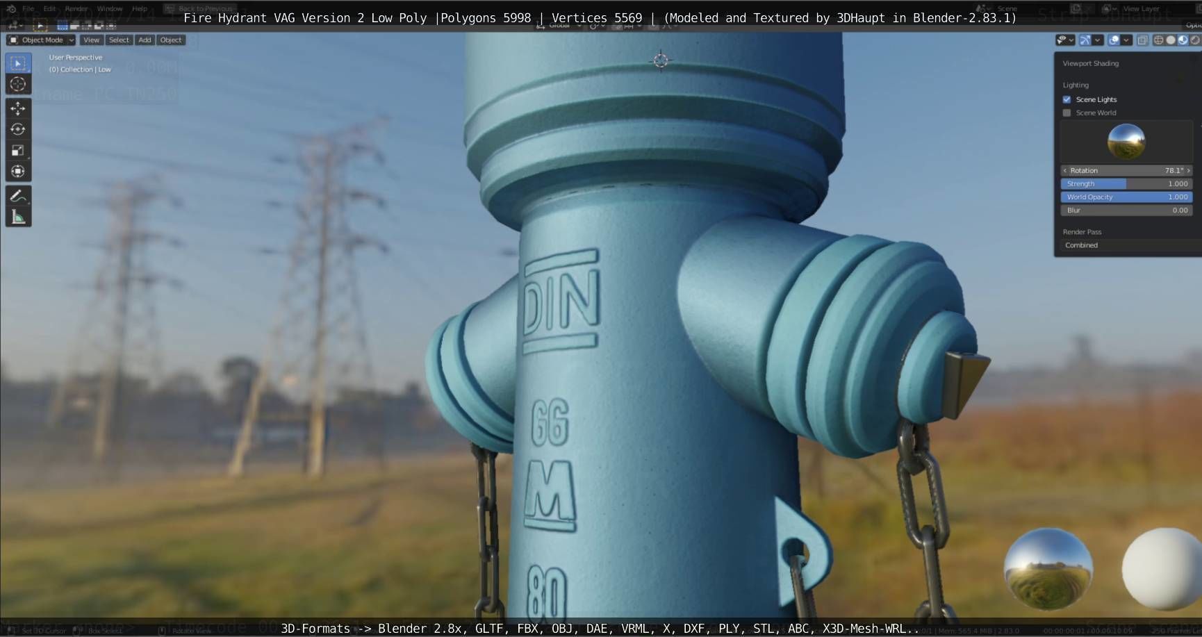Viewport: 1202px width, 637px height.
Task: Open object type visibility eye dropdown
Action: [1065, 40]
